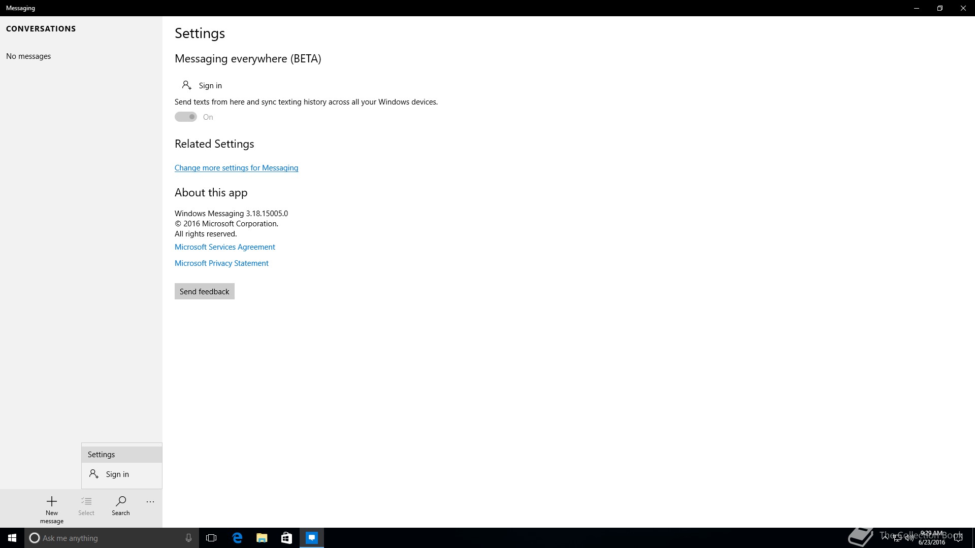Minimize the Messaging window
975x548 pixels.
tap(917, 8)
